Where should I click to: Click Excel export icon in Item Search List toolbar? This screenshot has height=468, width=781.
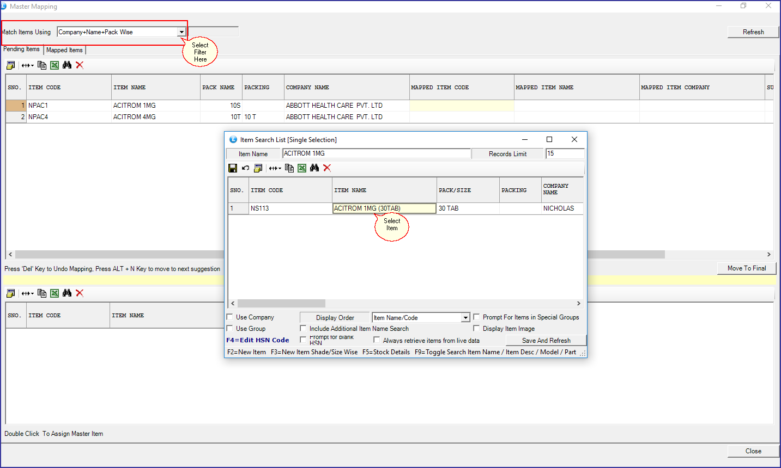[302, 168]
